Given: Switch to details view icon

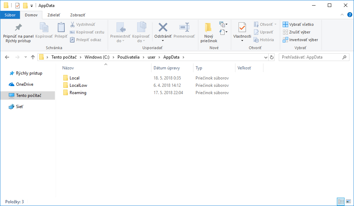Looking at the screenshot, I should click(x=341, y=201).
